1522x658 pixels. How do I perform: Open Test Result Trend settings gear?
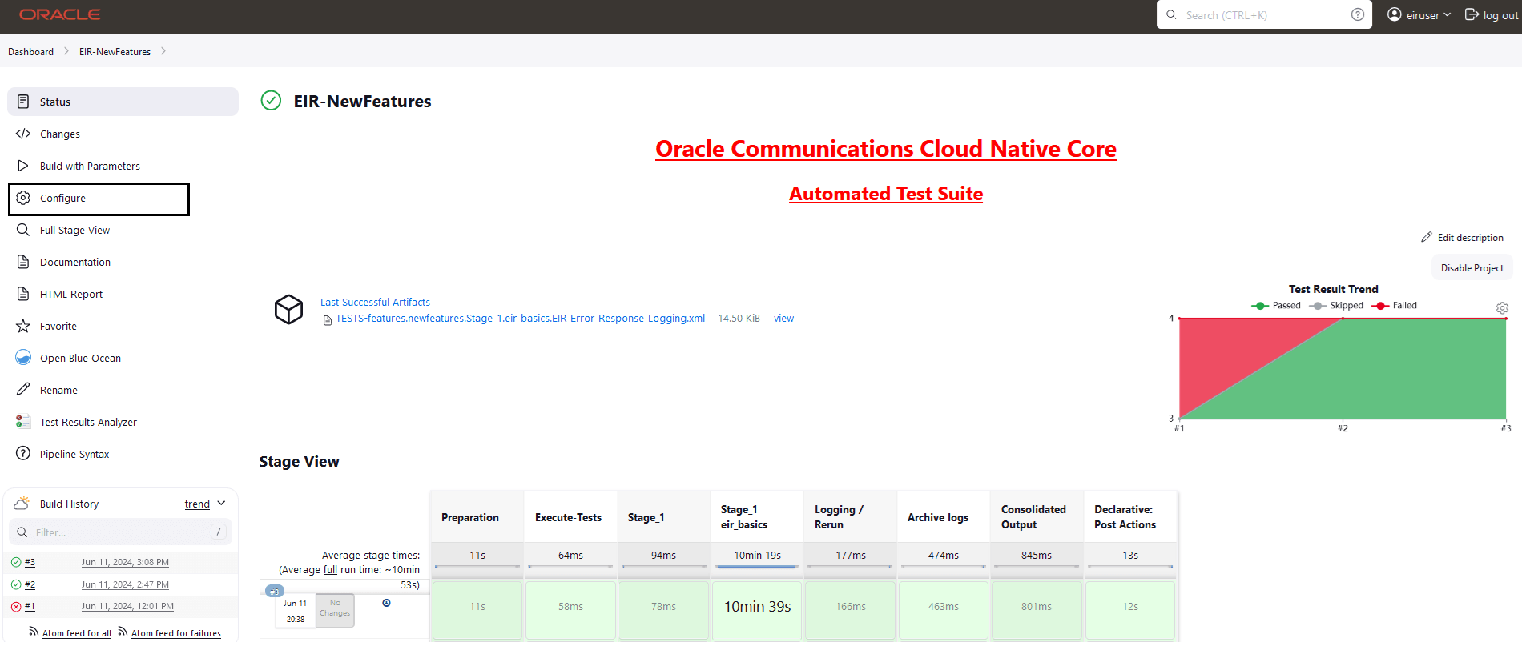click(1502, 308)
